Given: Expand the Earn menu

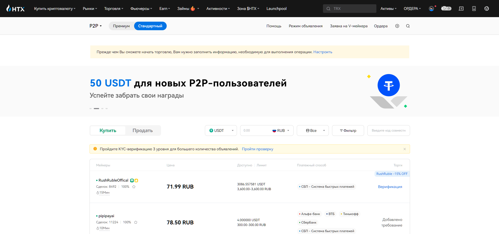Looking at the screenshot, I should [165, 9].
